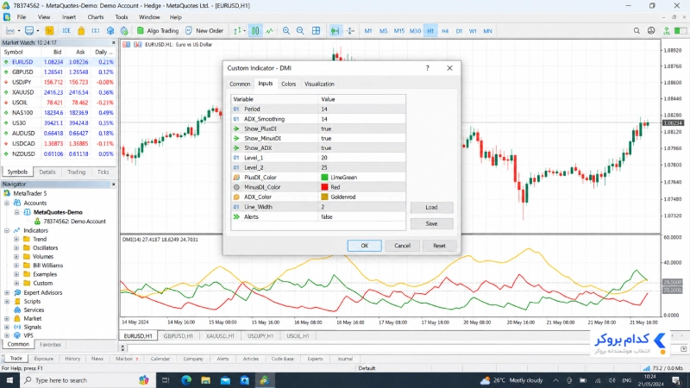Image resolution: width=690 pixels, height=388 pixels.
Task: Click the account profile icon in toolbar
Action: 651,31
